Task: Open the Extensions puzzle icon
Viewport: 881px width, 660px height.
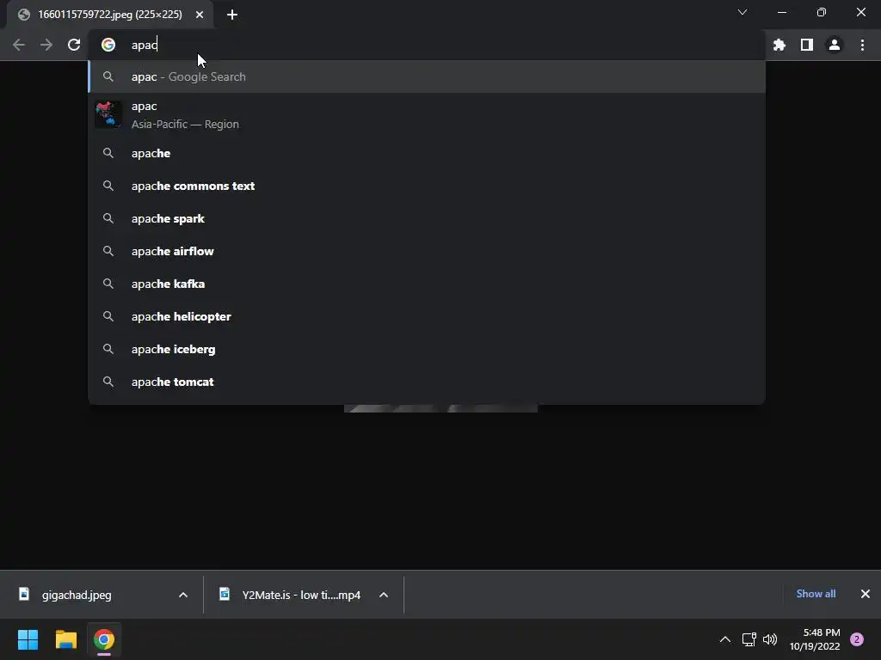Action: pos(779,45)
